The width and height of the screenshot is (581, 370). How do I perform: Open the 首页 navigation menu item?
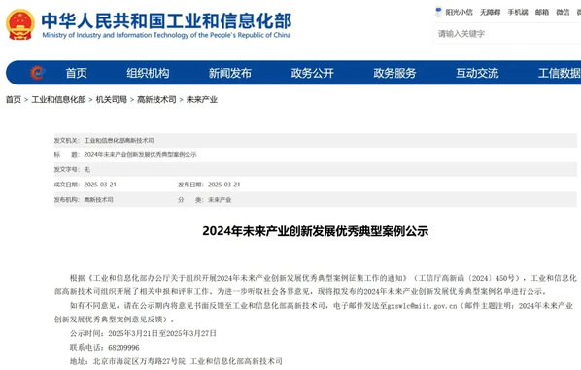[x=77, y=73]
